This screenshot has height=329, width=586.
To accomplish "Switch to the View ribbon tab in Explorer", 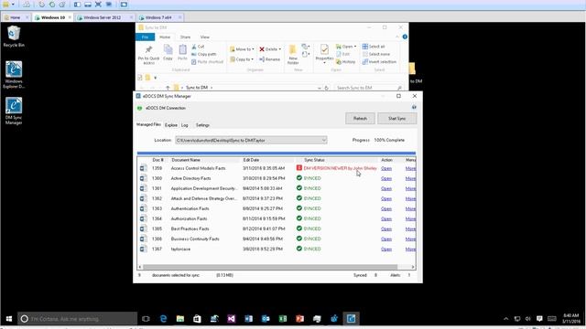I will click(205, 37).
